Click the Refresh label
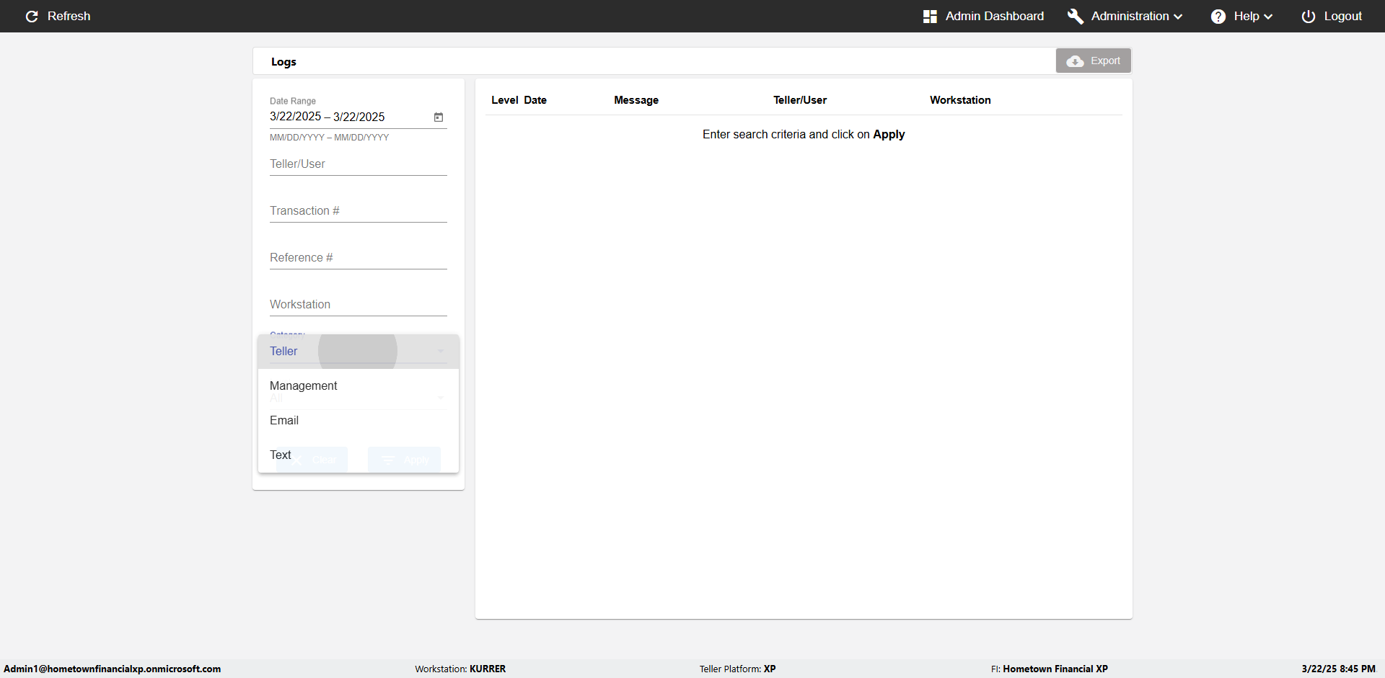This screenshot has width=1385, height=678. tap(69, 16)
